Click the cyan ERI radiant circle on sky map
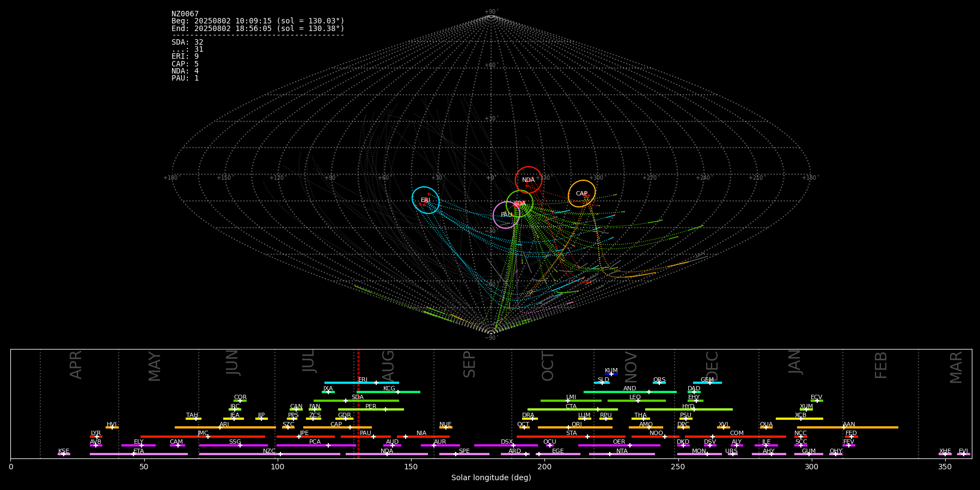The image size is (980, 490). pos(425,200)
